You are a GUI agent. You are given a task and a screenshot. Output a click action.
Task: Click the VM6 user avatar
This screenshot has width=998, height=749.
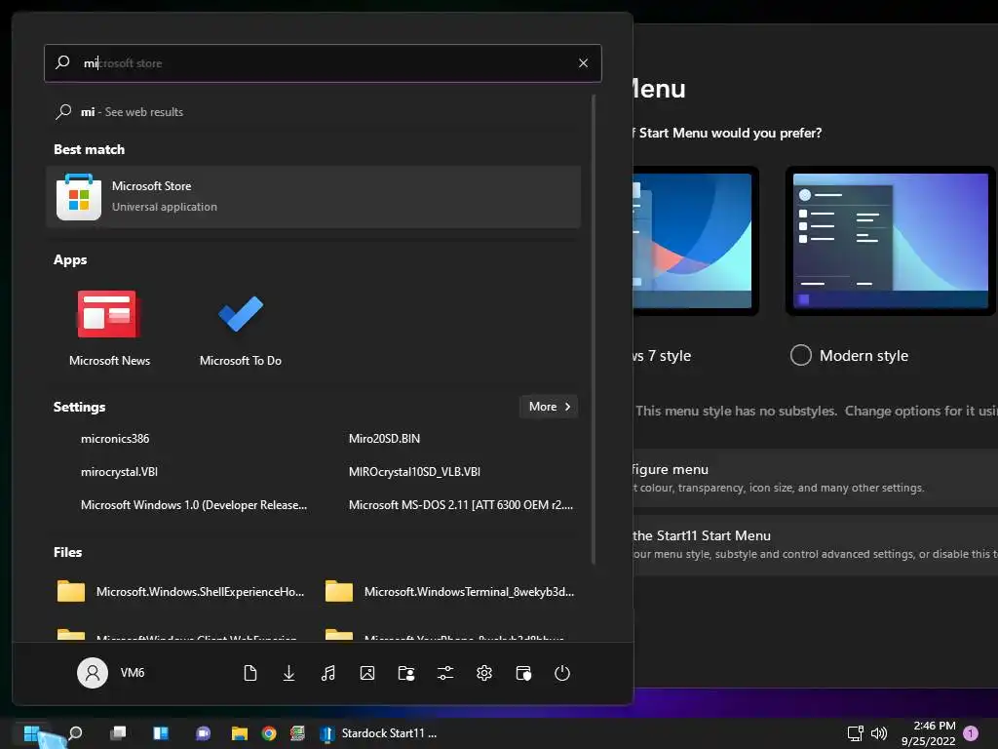click(93, 673)
